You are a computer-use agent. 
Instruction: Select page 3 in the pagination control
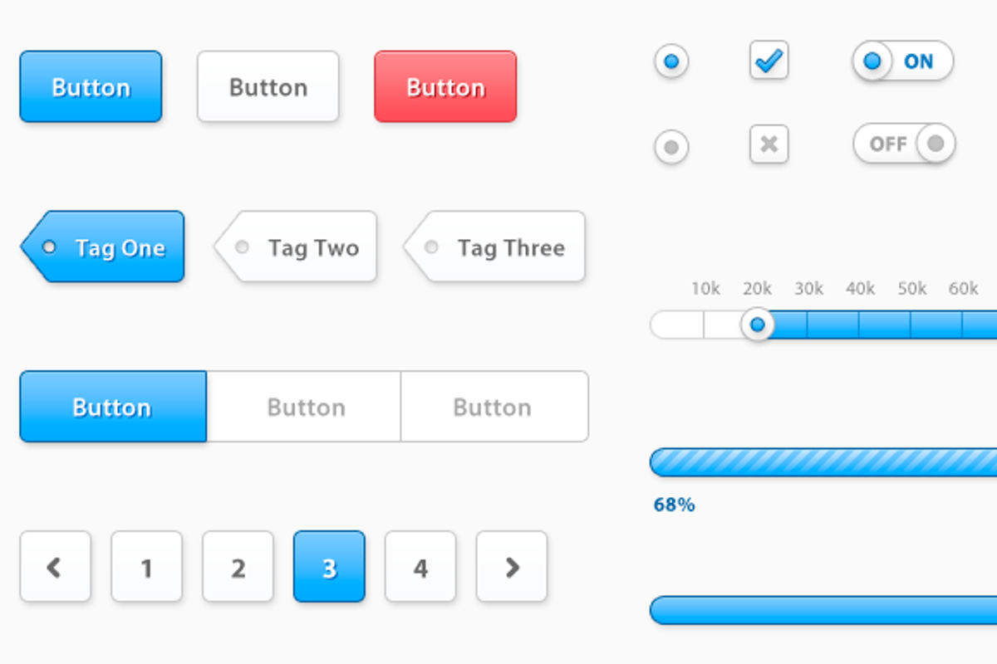(x=329, y=567)
